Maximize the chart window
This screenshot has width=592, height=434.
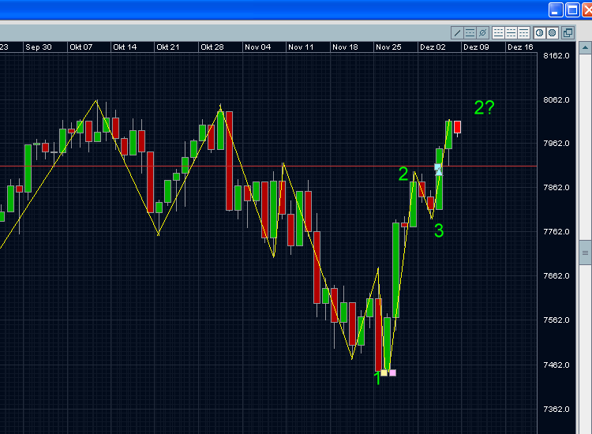click(x=572, y=9)
